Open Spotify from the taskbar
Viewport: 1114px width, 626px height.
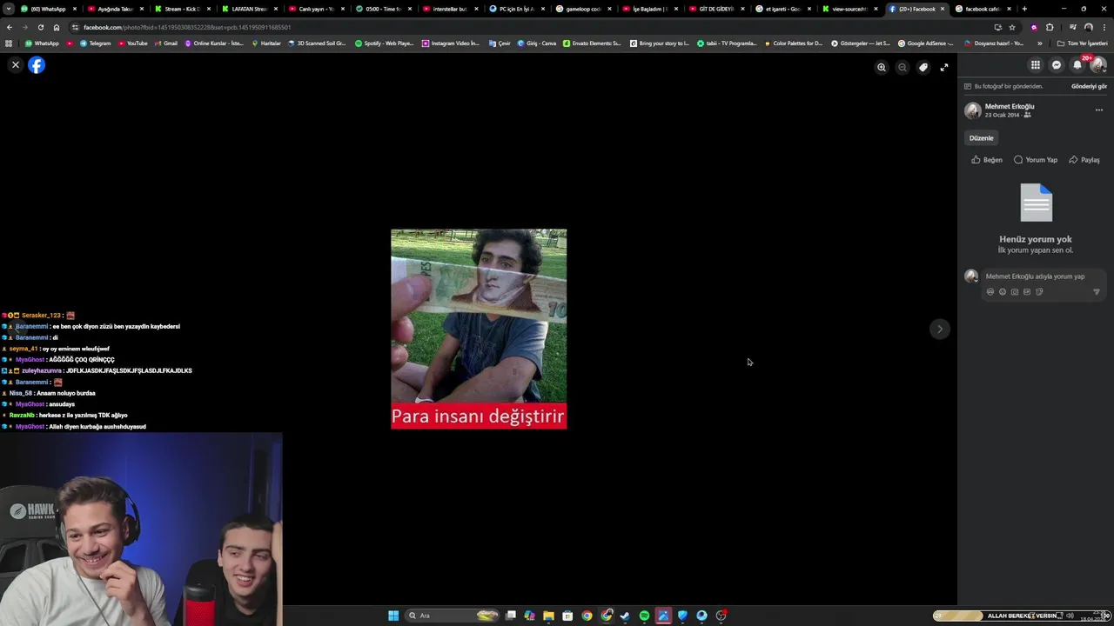point(644,616)
